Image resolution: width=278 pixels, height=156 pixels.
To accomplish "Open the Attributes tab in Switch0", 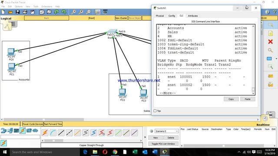I will [193, 16].
